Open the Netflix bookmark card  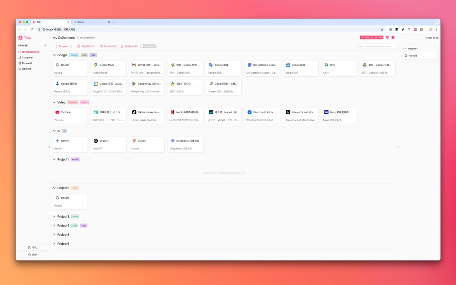point(186,116)
